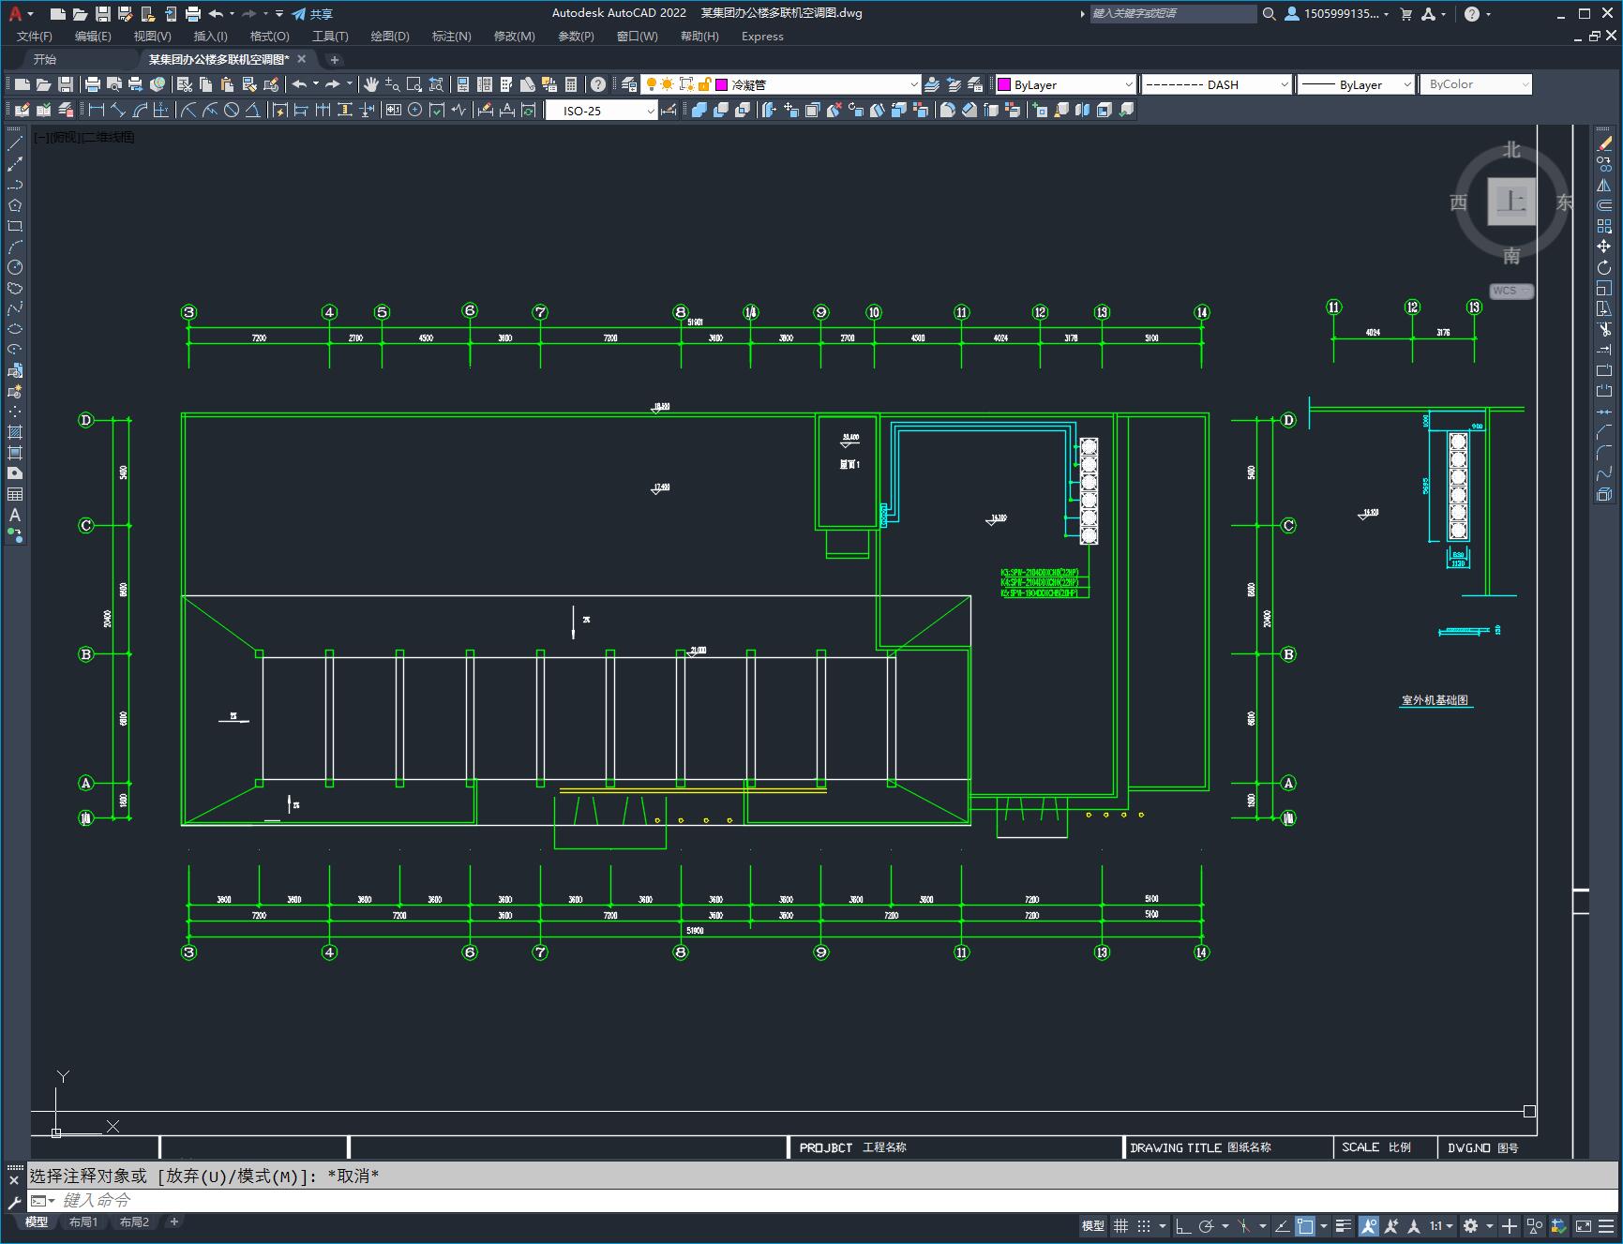The image size is (1623, 1244).
Task: Click the Undo arrow in standard toolbar
Action: (299, 84)
